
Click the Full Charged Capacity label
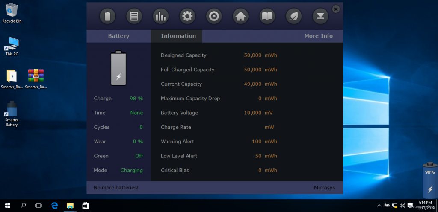click(x=187, y=70)
